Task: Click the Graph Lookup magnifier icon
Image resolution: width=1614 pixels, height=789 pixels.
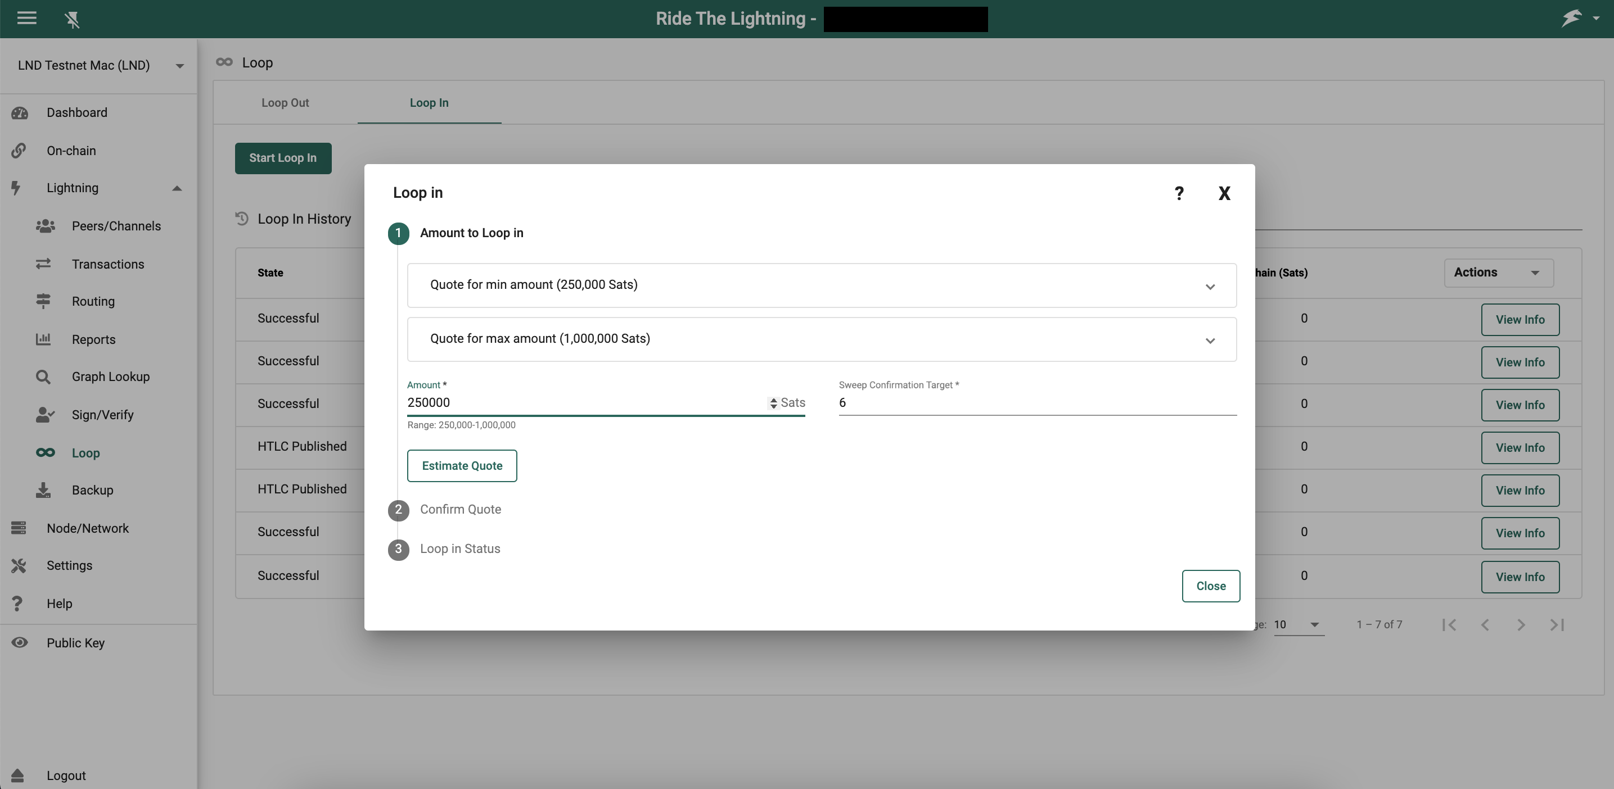Action: point(43,377)
